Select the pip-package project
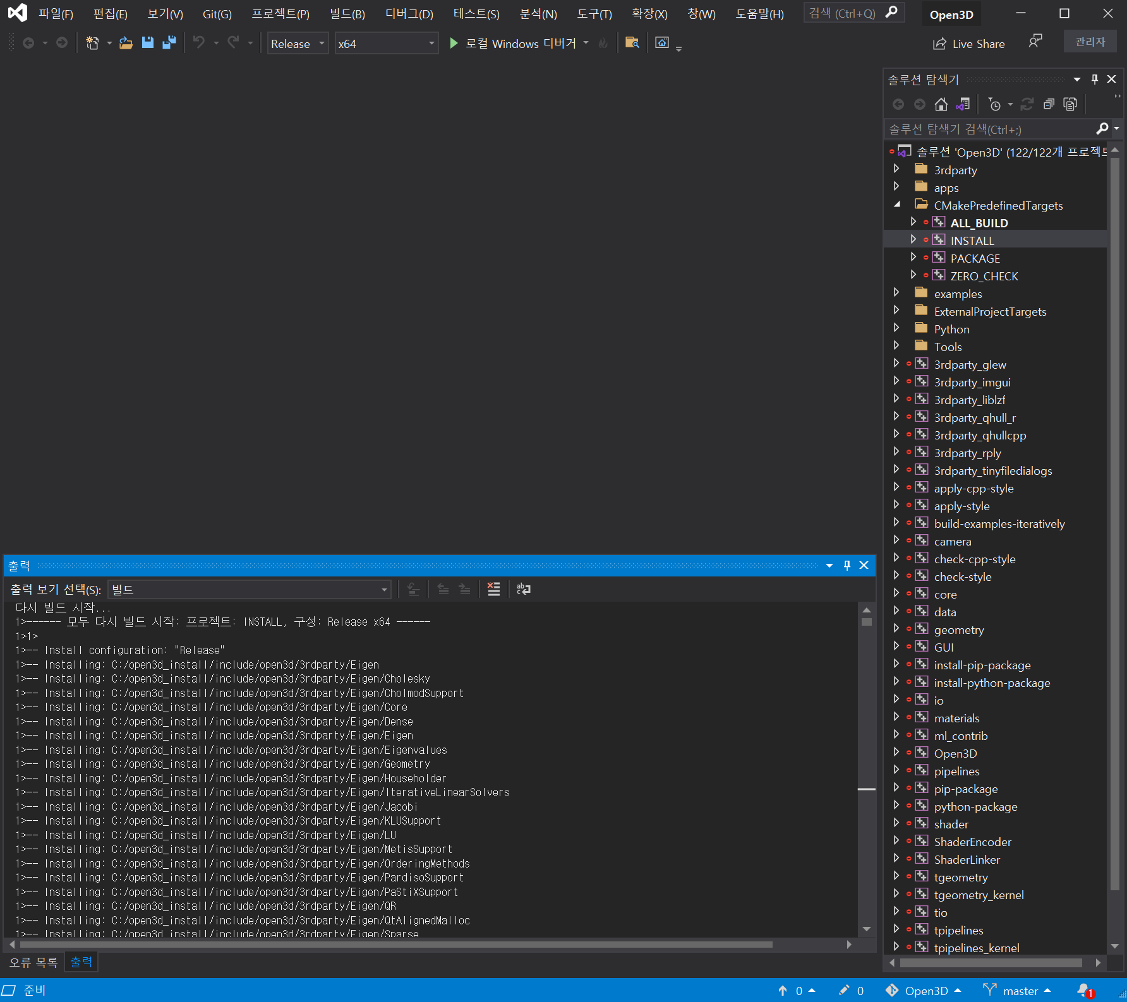 point(965,789)
